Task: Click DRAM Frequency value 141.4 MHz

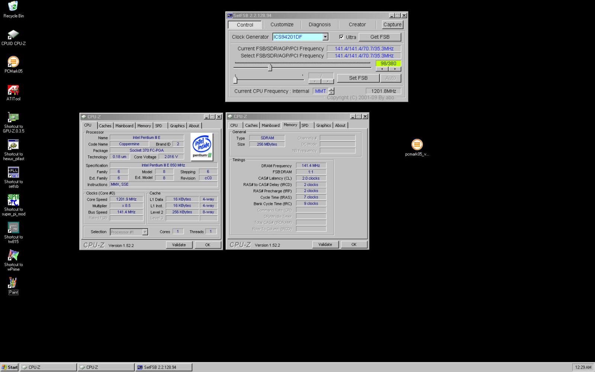Action: coord(311,166)
